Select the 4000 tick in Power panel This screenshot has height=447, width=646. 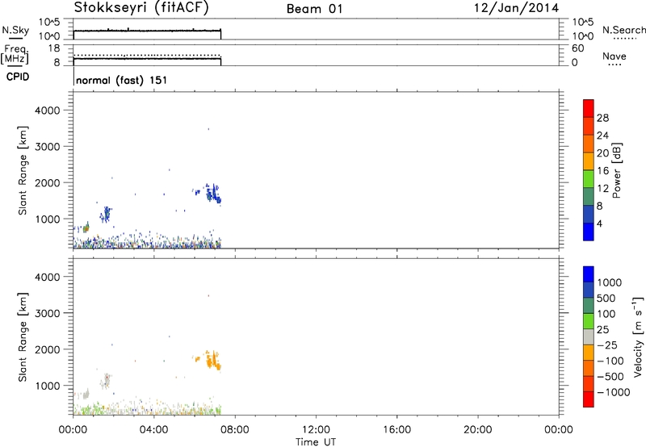tap(47, 111)
